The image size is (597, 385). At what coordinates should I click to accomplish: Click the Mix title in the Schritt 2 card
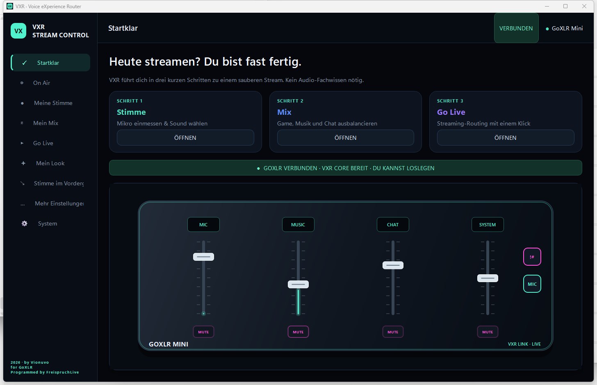[x=284, y=112]
